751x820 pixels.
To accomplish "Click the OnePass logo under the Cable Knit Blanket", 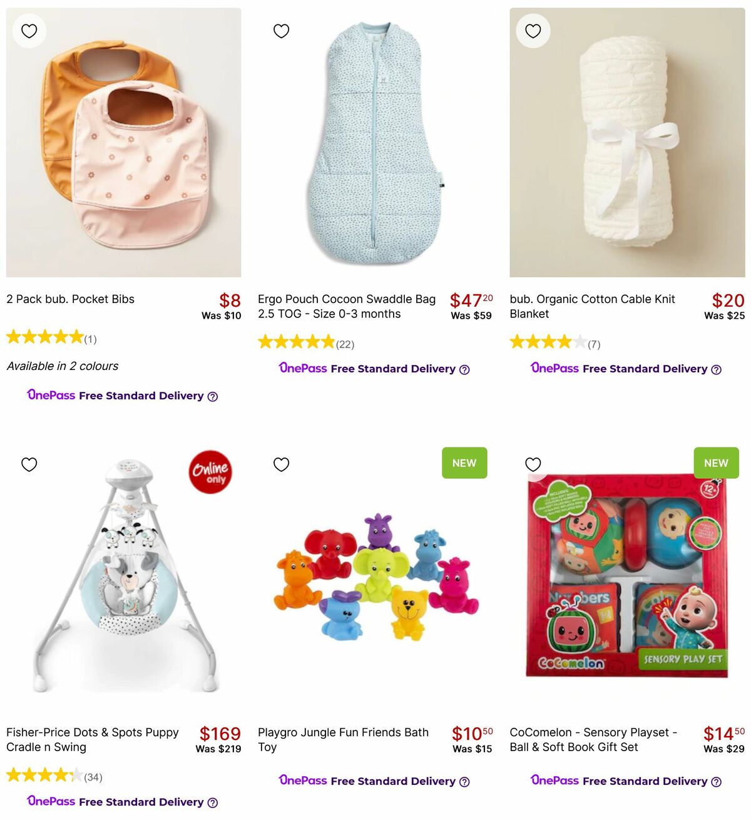I will click(x=553, y=369).
